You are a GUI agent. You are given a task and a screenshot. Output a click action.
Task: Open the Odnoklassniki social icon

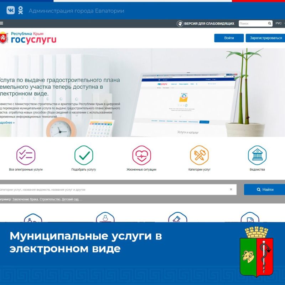pyautogui.click(x=21, y=10)
